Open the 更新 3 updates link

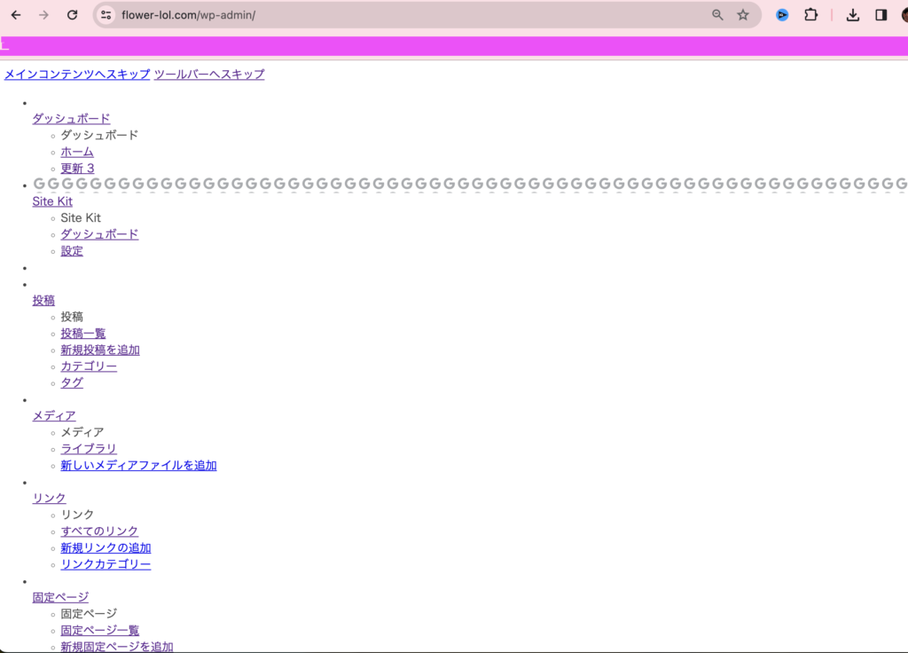pos(77,169)
